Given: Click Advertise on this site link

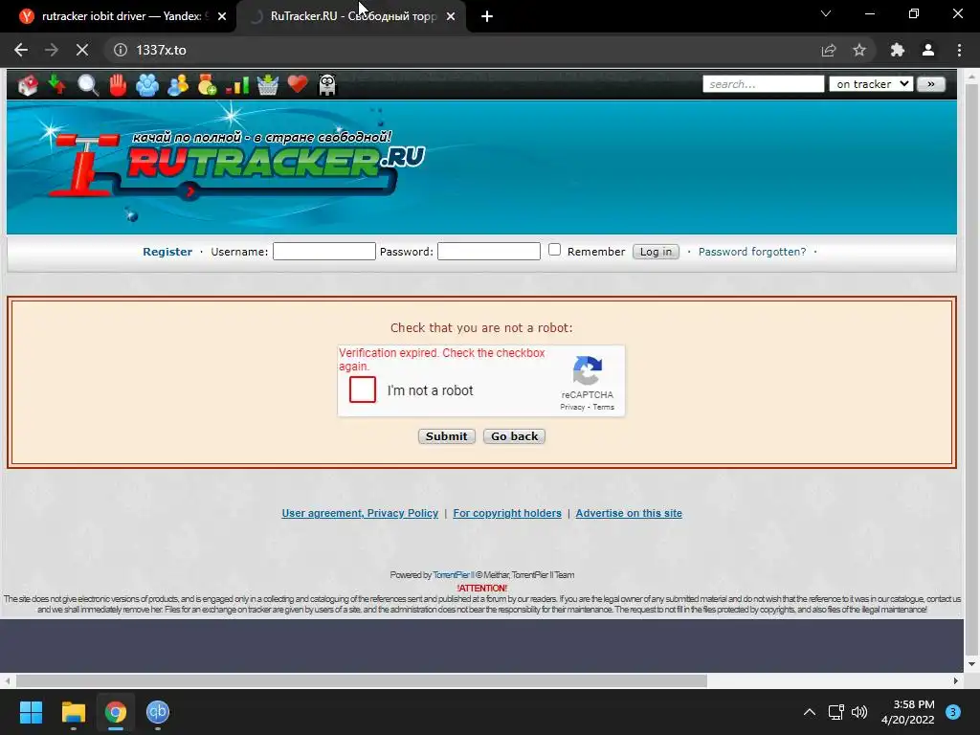Looking at the screenshot, I should click(x=629, y=513).
